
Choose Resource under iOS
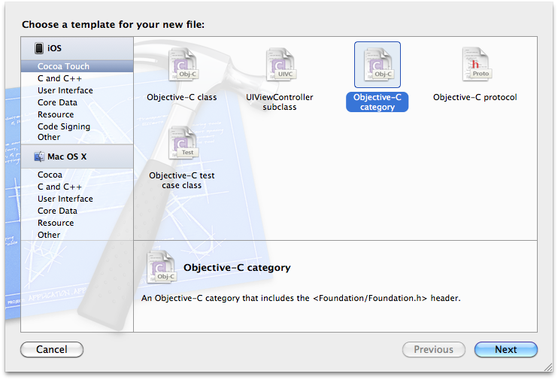tap(77, 114)
